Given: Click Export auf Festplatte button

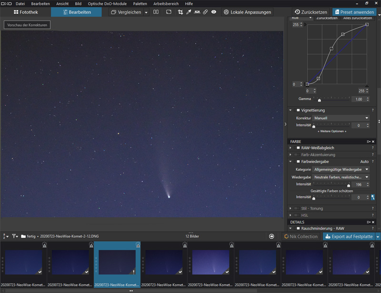Looking at the screenshot, I should pyautogui.click(x=349, y=236).
